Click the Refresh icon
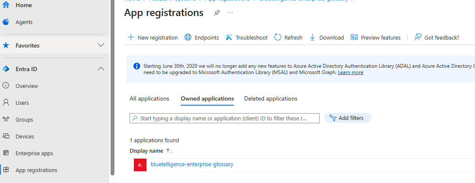The height and width of the screenshot is (183, 475). pos(278,37)
